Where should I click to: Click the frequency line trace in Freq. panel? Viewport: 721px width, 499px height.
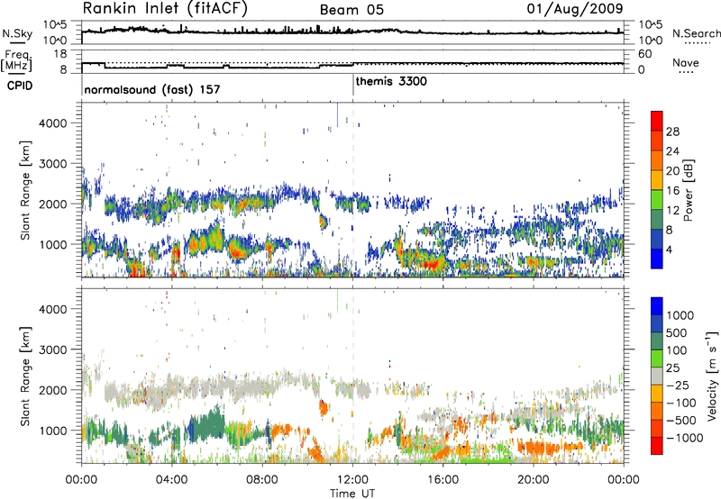[352, 65]
